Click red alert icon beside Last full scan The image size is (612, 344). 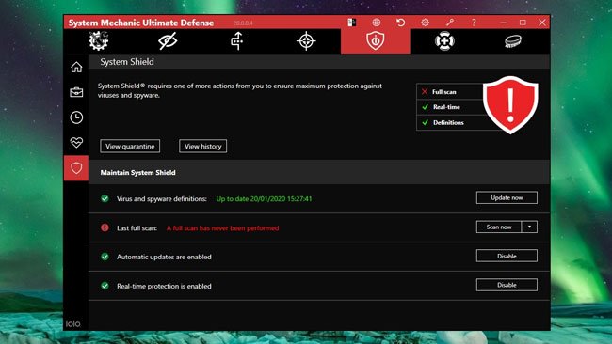tap(105, 227)
